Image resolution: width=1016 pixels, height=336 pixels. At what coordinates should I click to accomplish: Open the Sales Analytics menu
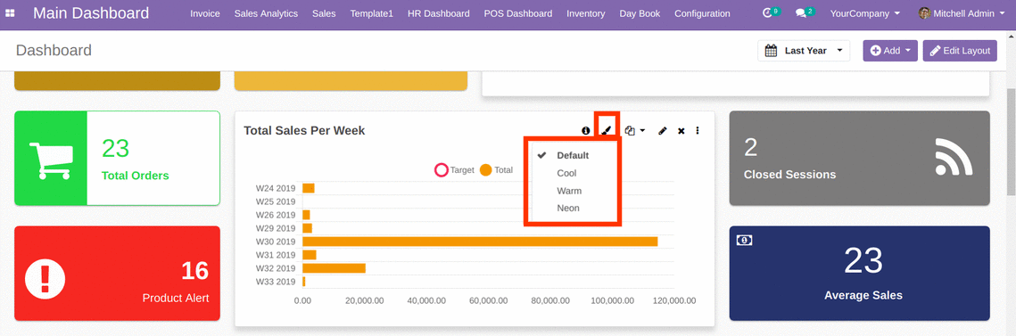pos(266,13)
